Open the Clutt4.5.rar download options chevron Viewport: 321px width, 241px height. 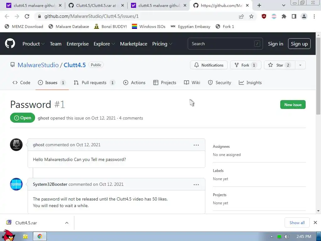tap(67, 223)
